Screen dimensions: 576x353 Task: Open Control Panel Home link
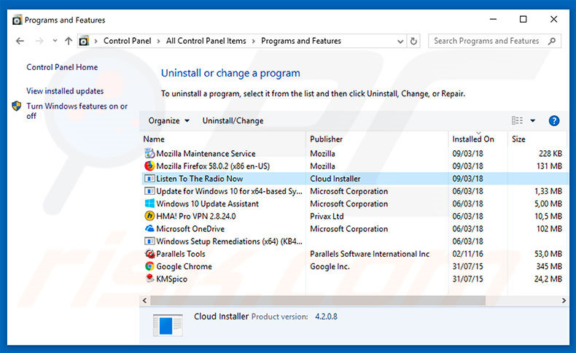62,67
